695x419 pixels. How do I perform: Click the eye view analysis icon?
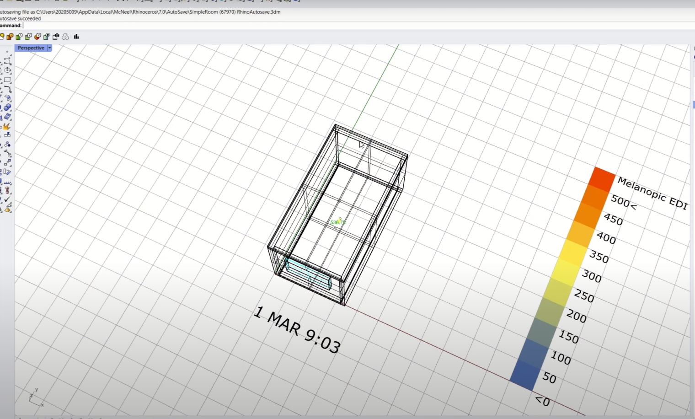47,37
